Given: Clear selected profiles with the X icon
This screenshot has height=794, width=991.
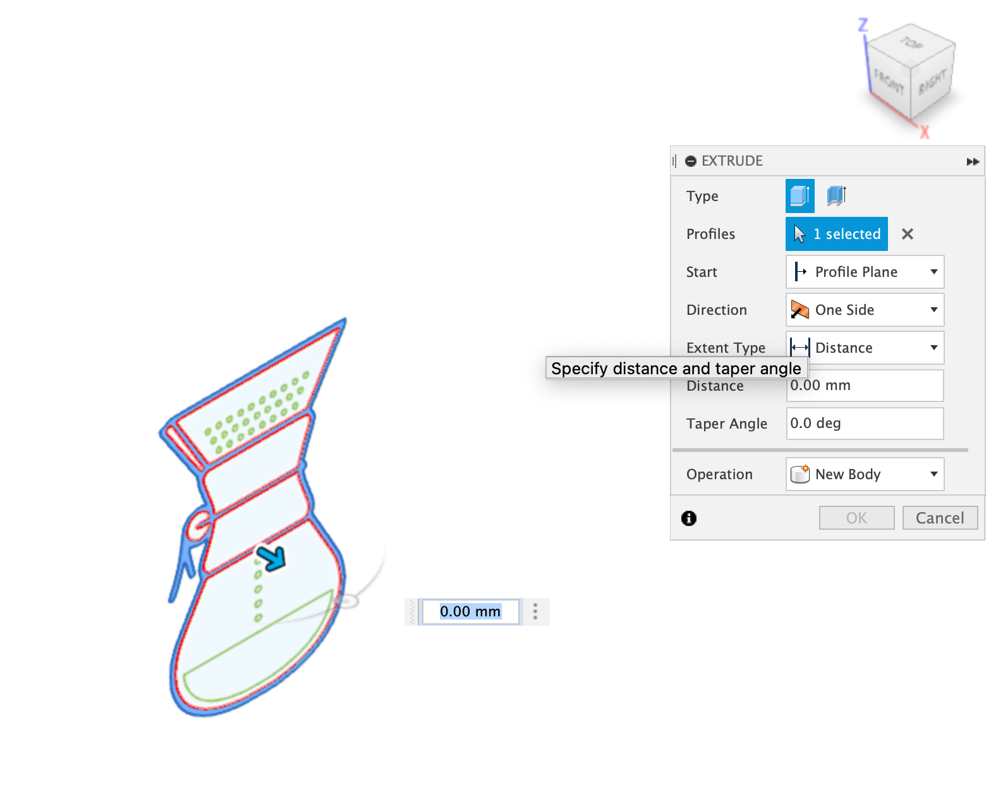Looking at the screenshot, I should click(908, 234).
